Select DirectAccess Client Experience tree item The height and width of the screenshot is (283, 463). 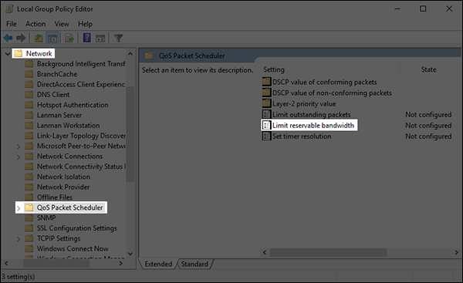(81, 84)
